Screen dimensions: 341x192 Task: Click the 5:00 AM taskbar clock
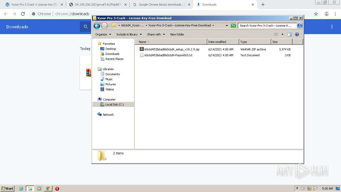[x=327, y=189]
